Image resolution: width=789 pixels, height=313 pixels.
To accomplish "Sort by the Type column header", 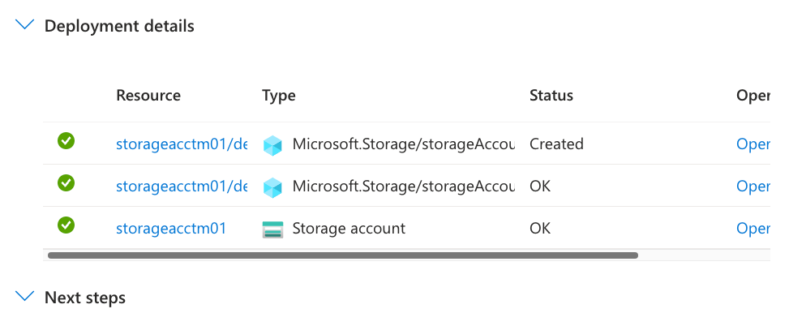I will tap(279, 96).
